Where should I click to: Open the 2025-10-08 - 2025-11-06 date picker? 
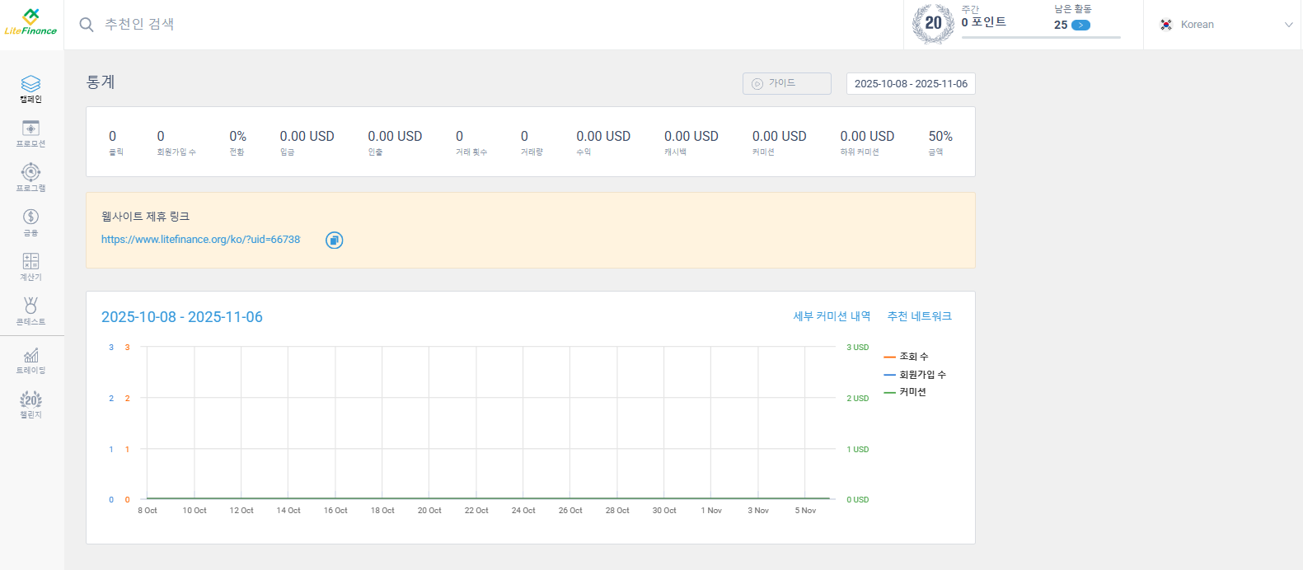(911, 84)
